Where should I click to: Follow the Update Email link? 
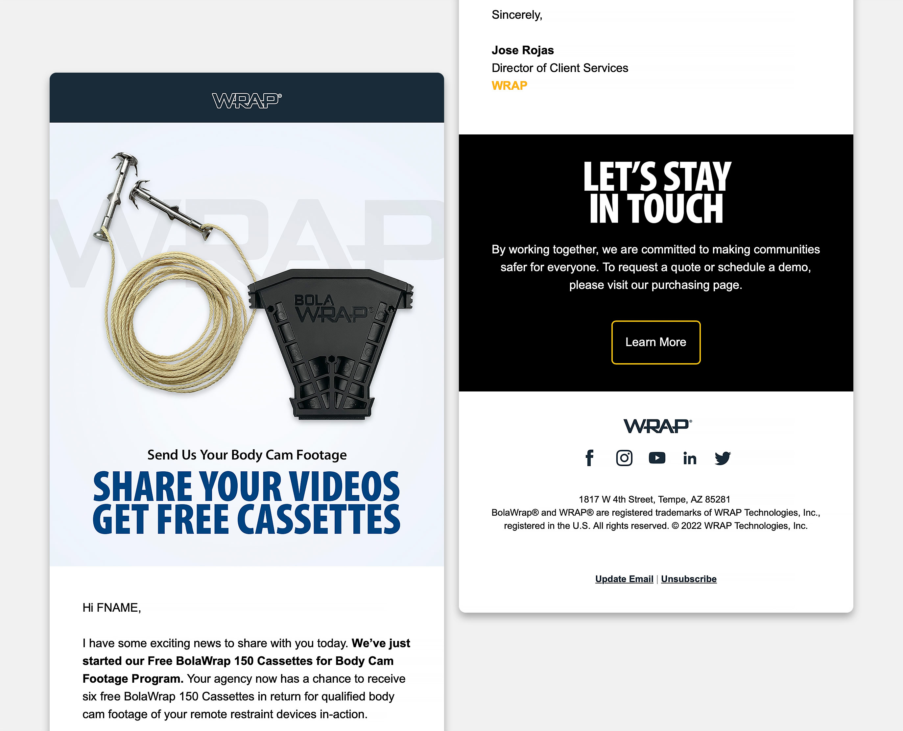click(x=624, y=579)
